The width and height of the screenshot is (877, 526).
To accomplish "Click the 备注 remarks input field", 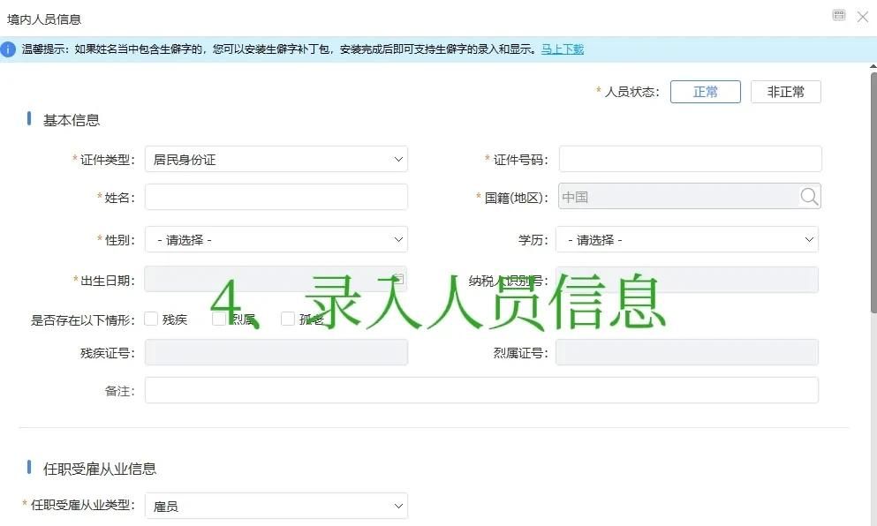I will pyautogui.click(x=481, y=389).
